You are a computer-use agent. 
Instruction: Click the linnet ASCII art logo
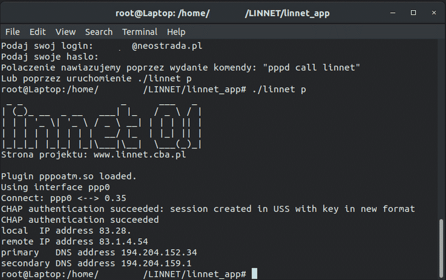(x=101, y=125)
